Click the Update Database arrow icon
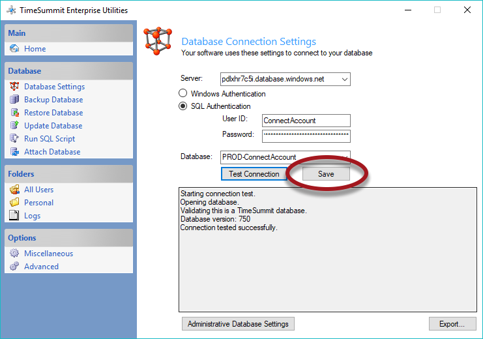Viewport: 483px width, 339px height. point(14,125)
